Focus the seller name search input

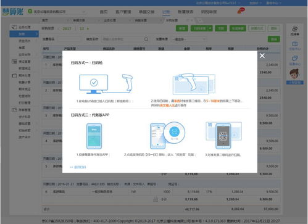[x=123, y=39]
